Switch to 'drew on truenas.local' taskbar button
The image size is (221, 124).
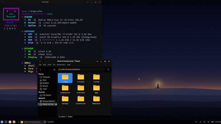(32, 122)
